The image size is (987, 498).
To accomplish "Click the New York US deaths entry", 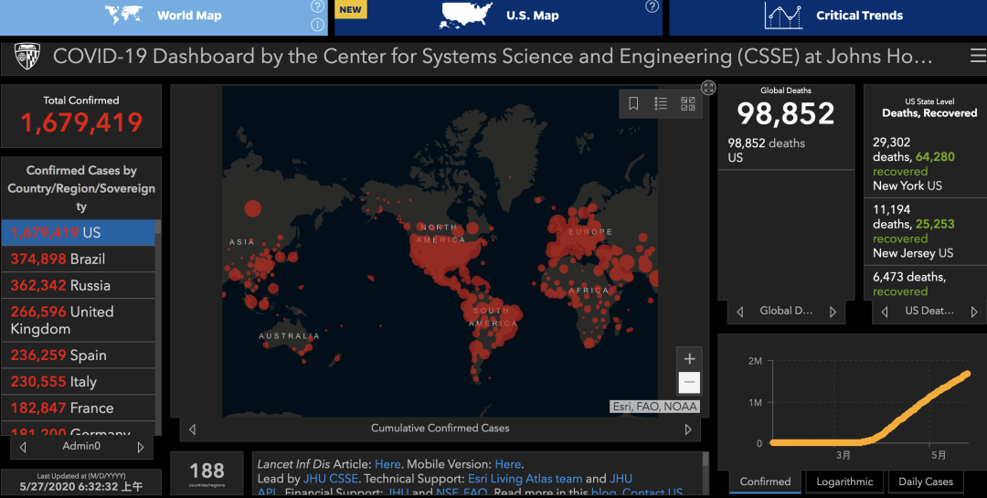I will point(925,164).
